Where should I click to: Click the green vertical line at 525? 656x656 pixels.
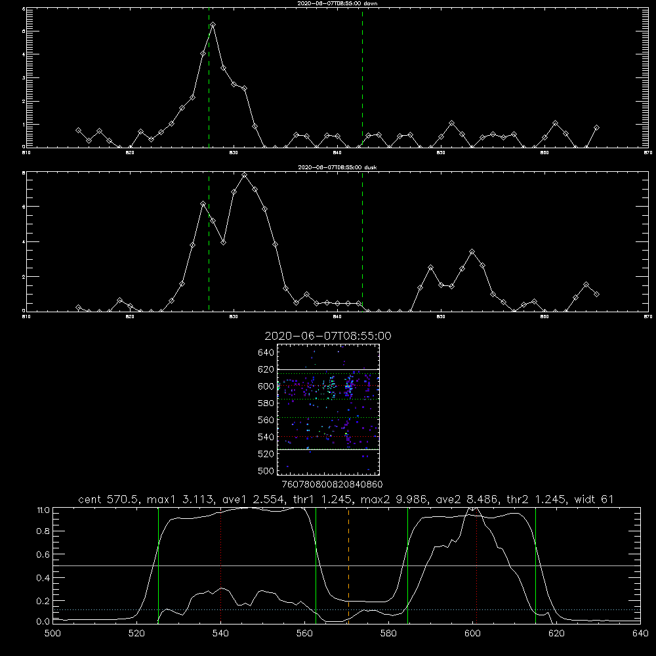158,565
